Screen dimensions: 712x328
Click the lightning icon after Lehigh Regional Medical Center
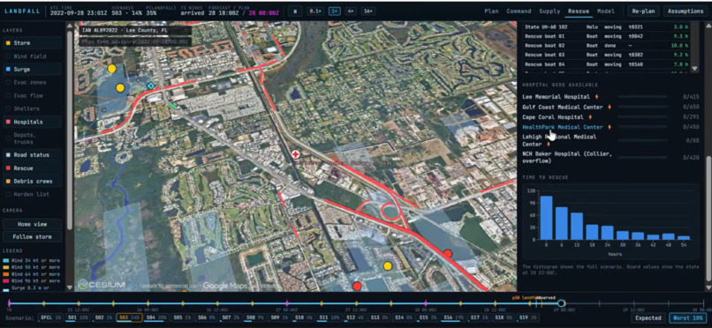click(549, 144)
